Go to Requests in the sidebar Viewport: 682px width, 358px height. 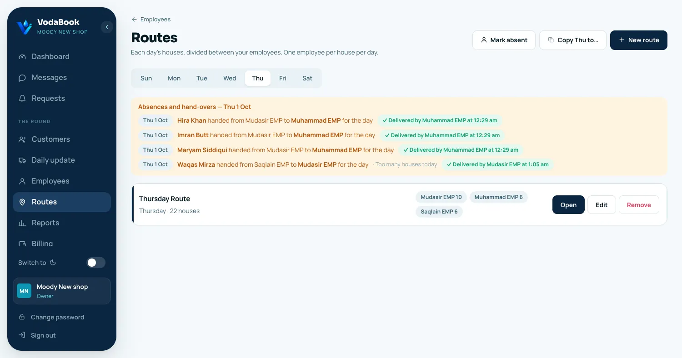62,99
